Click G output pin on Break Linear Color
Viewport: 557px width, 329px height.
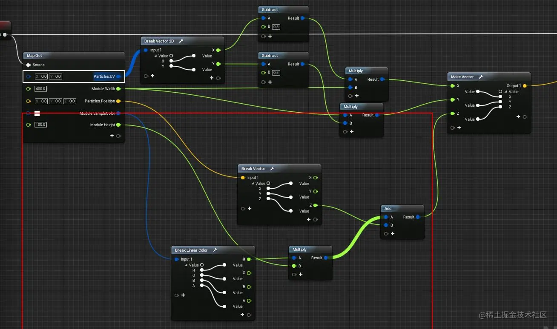pos(249,273)
